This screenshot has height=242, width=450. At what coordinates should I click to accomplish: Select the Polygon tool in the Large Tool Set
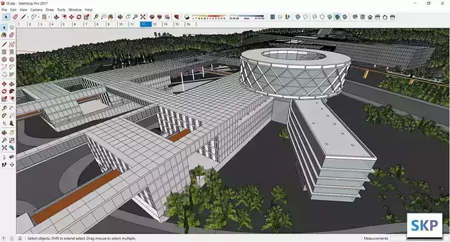11,59
